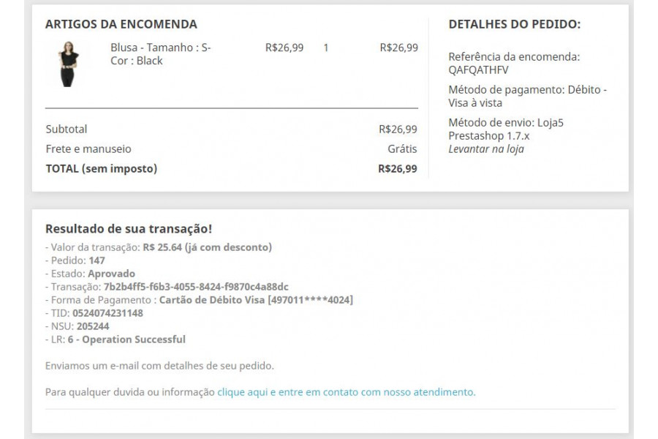Select the Cartão de Débito Visa card number
The width and height of the screenshot is (658, 439).
pos(256,300)
